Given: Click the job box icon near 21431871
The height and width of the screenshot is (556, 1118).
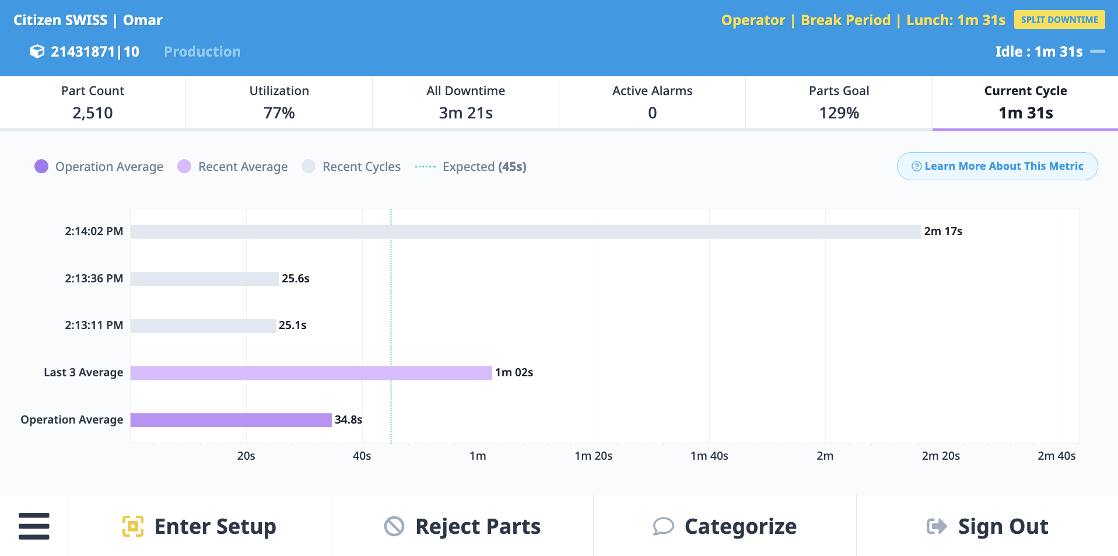Looking at the screenshot, I should 37,52.
